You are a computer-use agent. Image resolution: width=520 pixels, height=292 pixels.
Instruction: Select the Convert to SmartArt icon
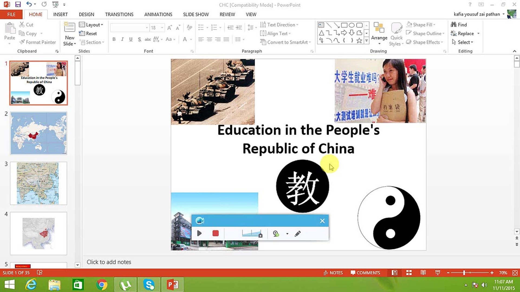(263, 42)
